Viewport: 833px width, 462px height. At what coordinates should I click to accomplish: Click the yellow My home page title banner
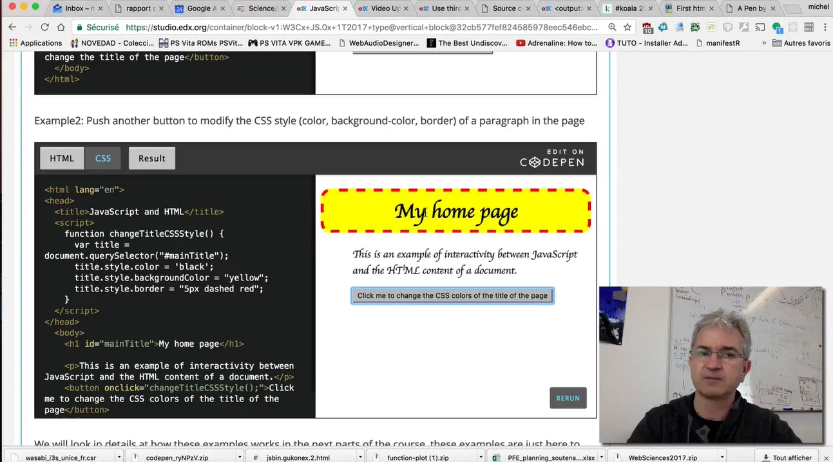455,211
